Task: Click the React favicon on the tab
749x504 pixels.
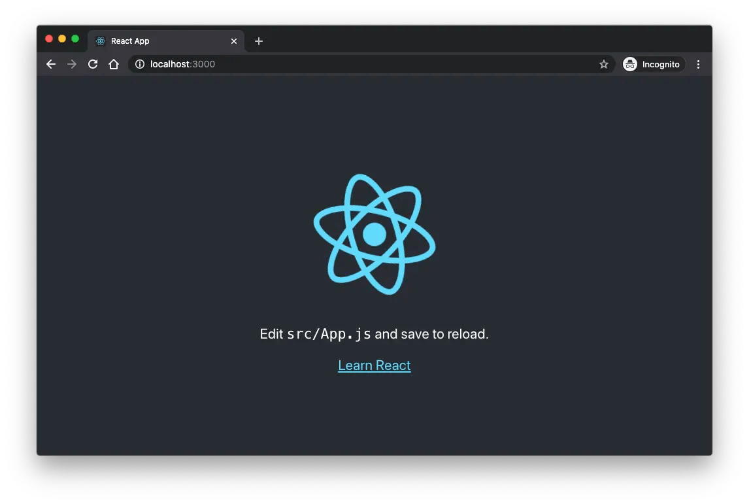Action: coord(100,41)
